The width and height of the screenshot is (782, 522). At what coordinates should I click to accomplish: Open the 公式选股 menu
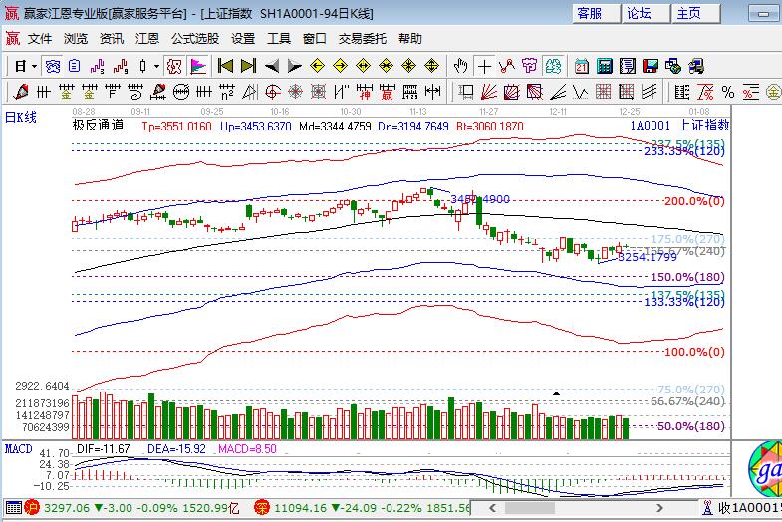coord(194,39)
